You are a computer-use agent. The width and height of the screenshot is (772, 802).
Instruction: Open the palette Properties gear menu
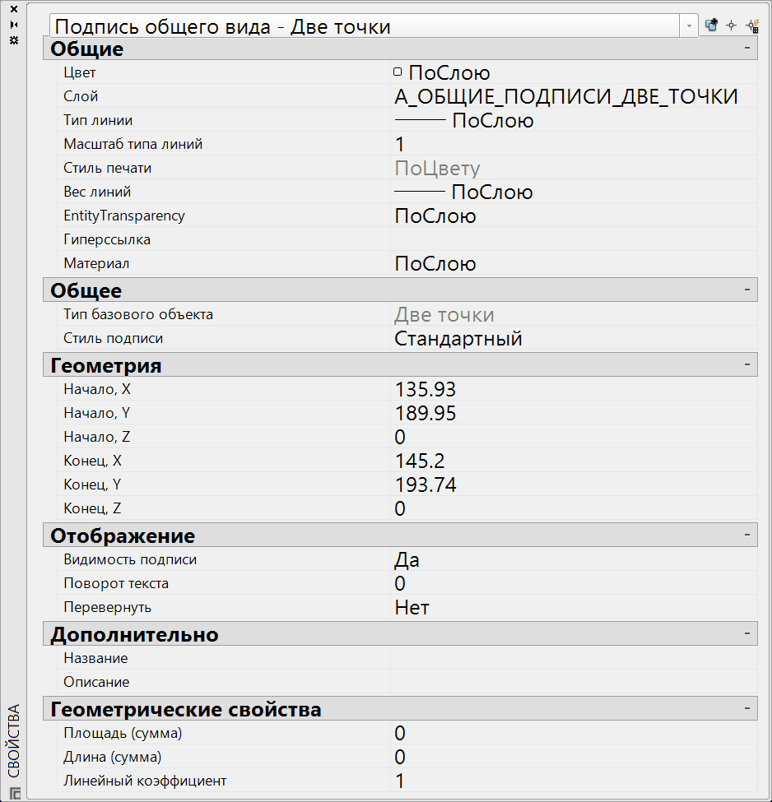point(12,39)
